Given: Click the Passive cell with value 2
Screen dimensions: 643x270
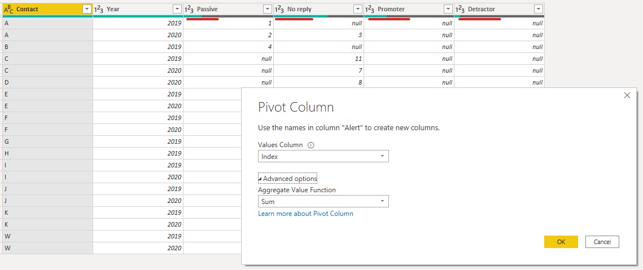Looking at the screenshot, I should pos(229,35).
